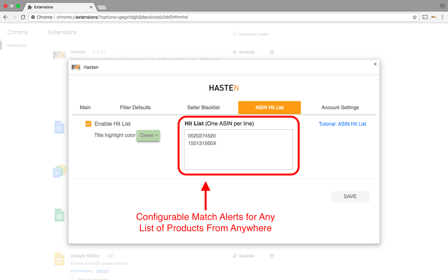Go back using the browser back arrow
The height and width of the screenshot is (280, 448).
pyautogui.click(x=6, y=17)
